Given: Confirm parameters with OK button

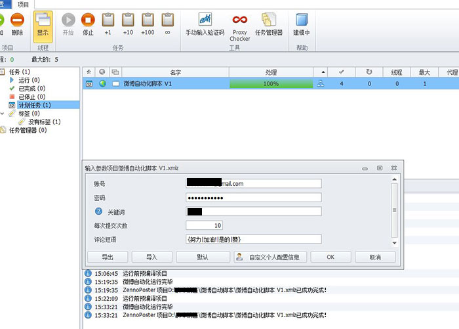Looking at the screenshot, I should point(330,257).
